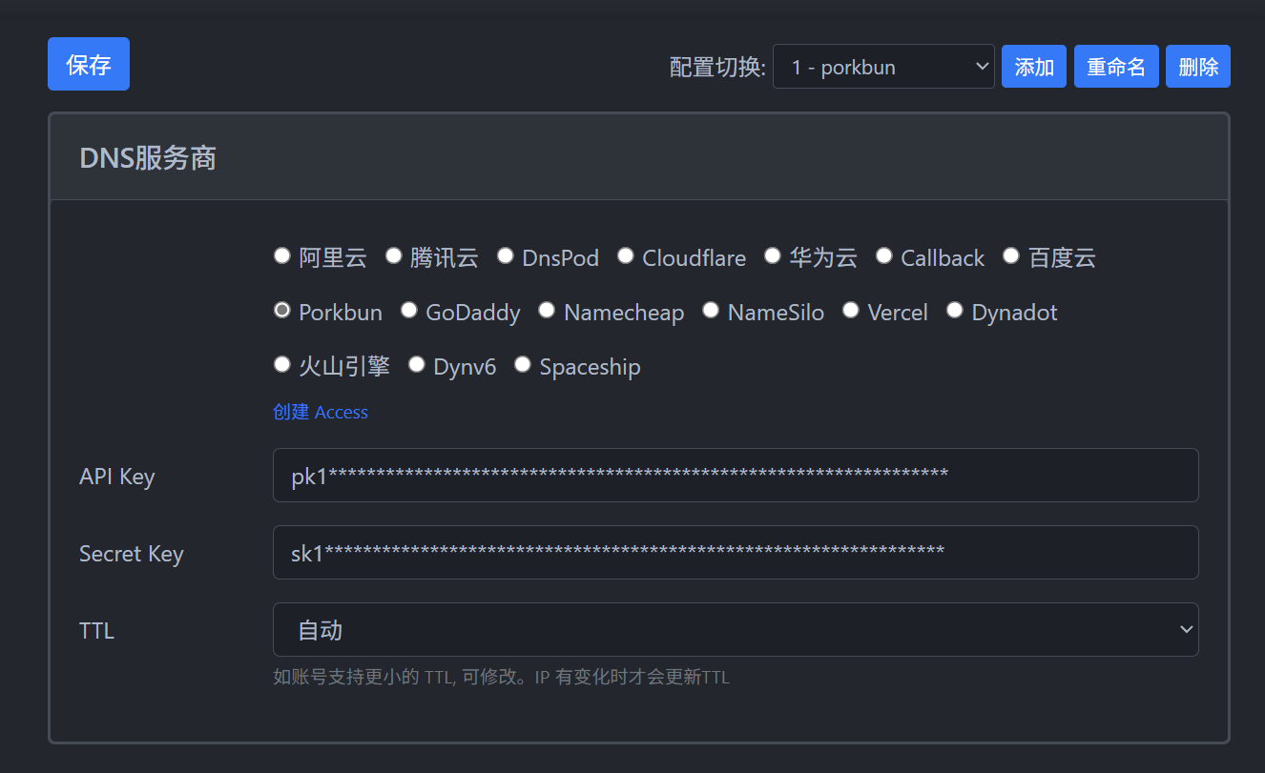1265x773 pixels.
Task: Select the Cloudflare radio option
Action: (x=625, y=255)
